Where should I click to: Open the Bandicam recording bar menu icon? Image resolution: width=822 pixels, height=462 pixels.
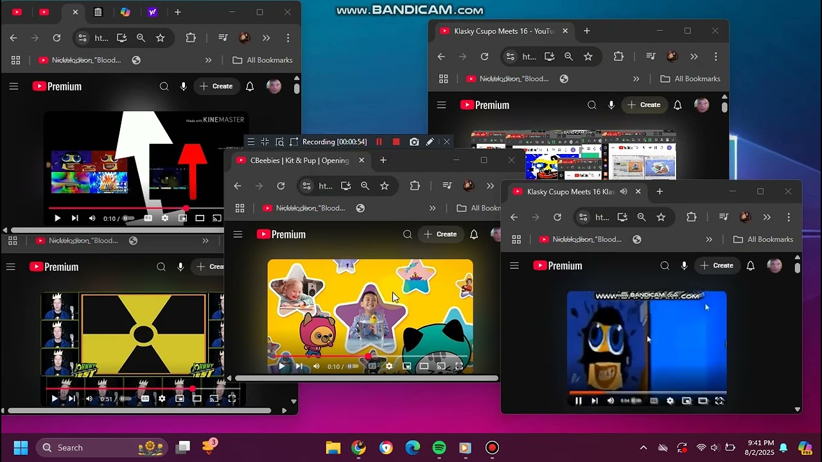click(251, 142)
